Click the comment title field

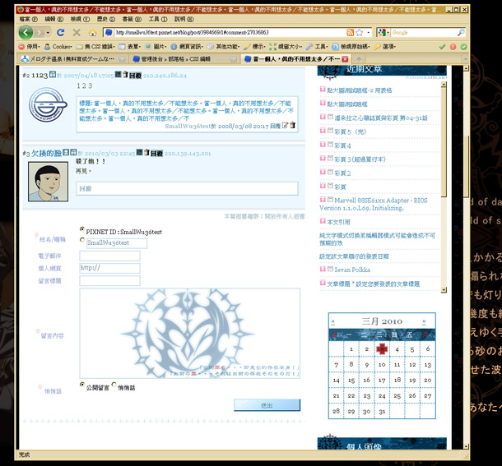pyautogui.click(x=109, y=281)
